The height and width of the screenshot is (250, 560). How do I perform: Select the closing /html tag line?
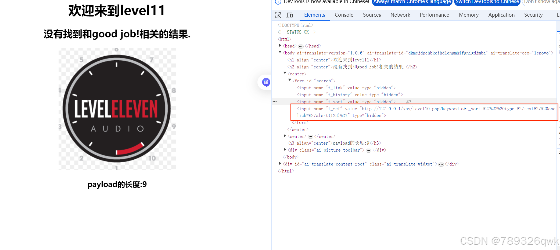(286, 171)
